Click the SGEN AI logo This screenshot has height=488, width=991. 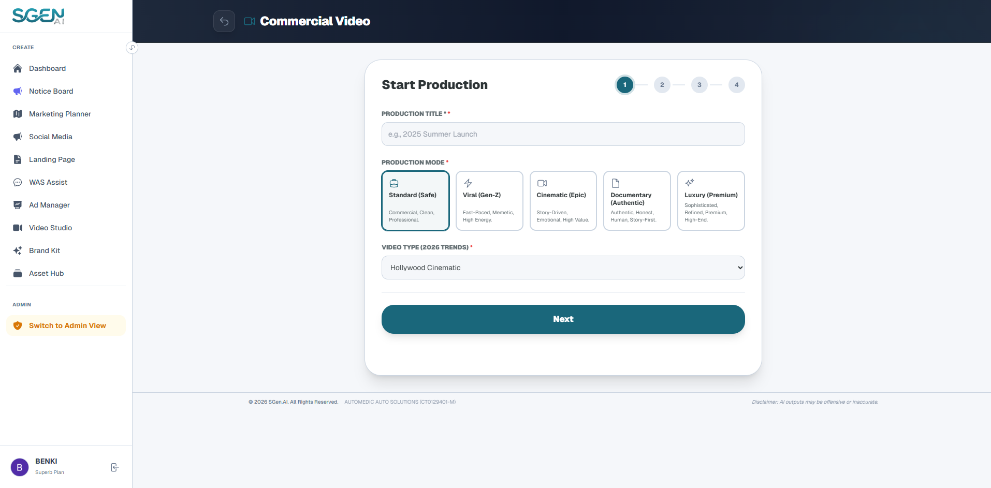[39, 16]
